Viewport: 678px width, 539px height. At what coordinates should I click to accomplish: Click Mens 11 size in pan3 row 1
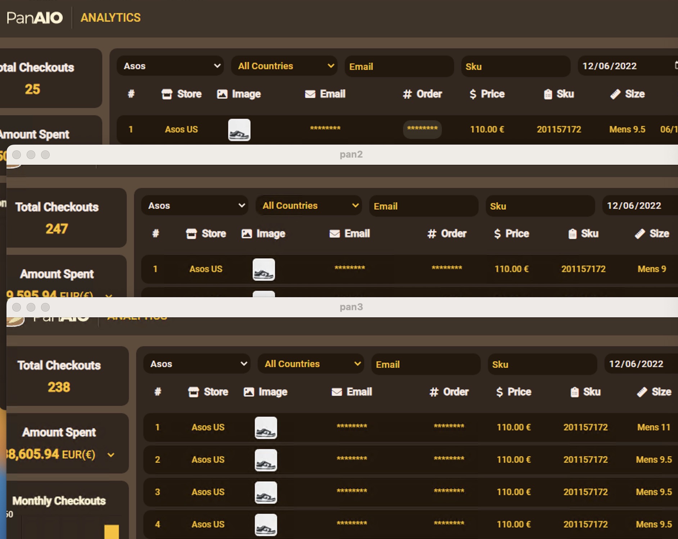click(x=654, y=427)
